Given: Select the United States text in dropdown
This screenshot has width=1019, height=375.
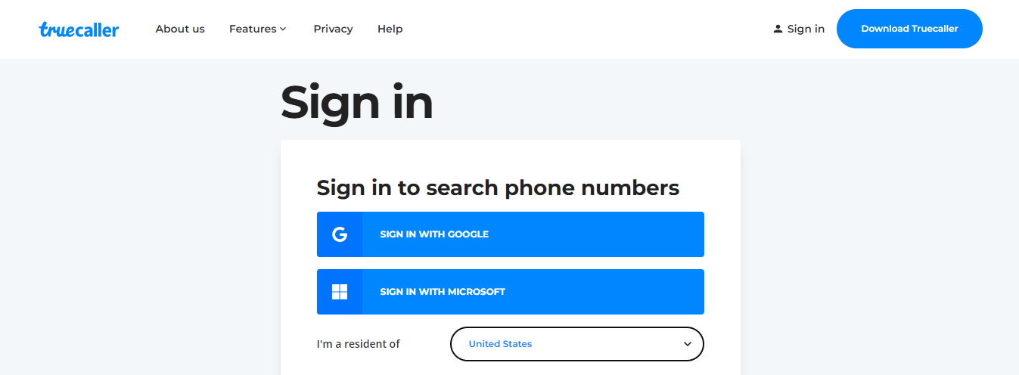Looking at the screenshot, I should coord(500,344).
